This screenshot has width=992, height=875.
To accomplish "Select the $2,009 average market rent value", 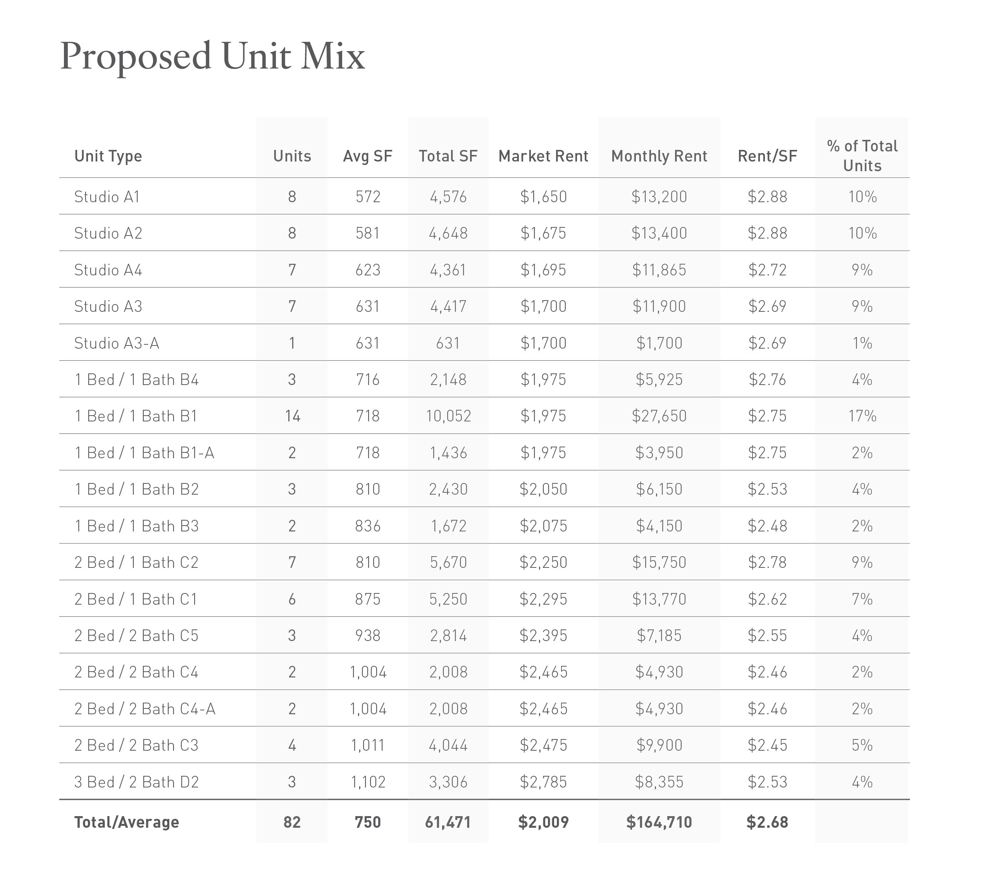I will (x=543, y=822).
